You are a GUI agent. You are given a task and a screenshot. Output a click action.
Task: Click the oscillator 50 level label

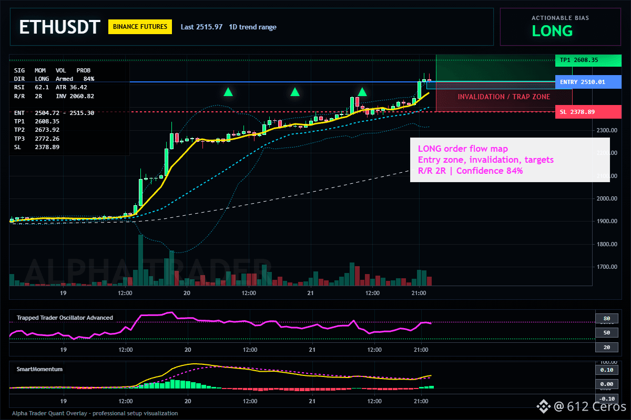606,332
